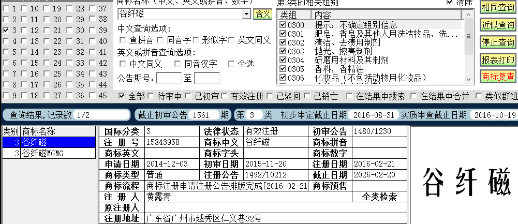518x224 pixels.
Task: Check the class 25 checkbox
Action: [x=47, y=74]
